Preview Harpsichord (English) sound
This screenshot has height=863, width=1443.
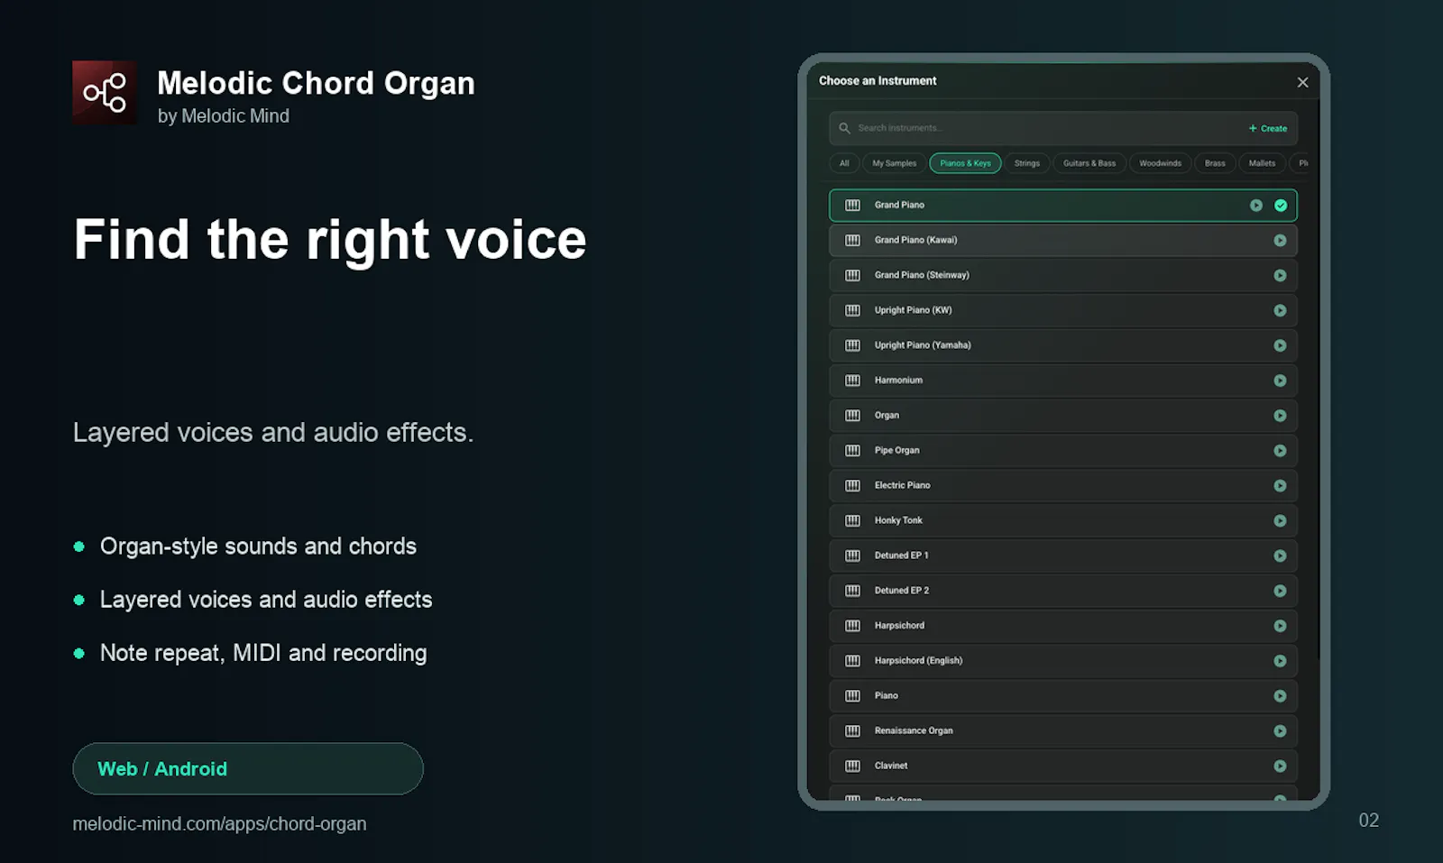click(1280, 661)
